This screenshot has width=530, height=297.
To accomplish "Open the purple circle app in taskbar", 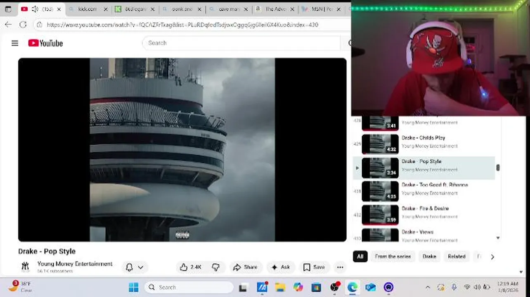I will pyautogui.click(x=388, y=287).
